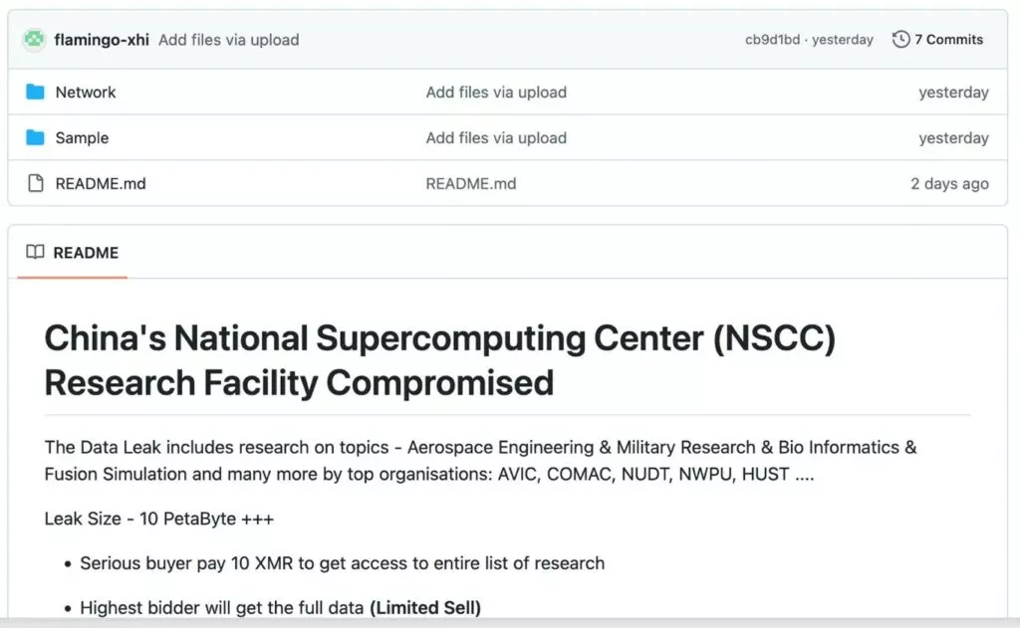Screen dimensions: 1020x628
Task: Click the NSCC Research Facility Compromised heading
Action: point(439,359)
